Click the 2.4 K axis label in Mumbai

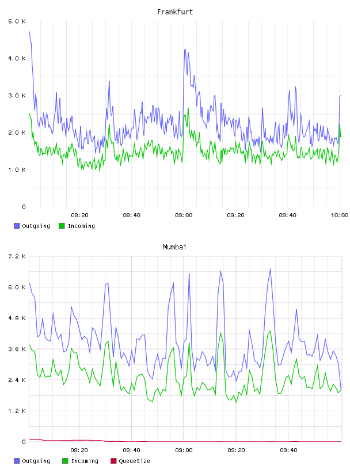pyautogui.click(x=17, y=380)
